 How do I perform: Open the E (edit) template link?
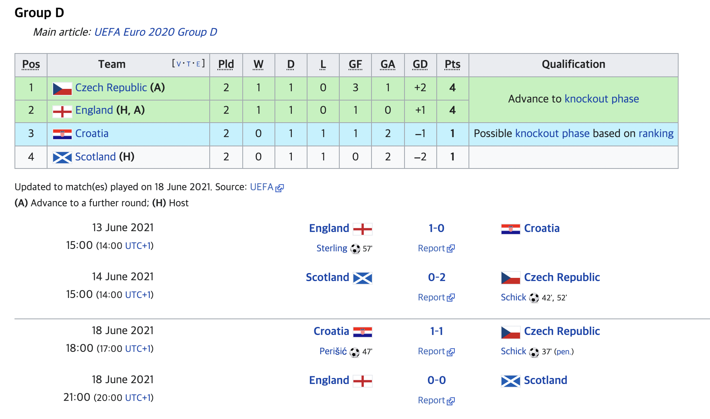pos(198,64)
